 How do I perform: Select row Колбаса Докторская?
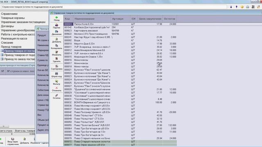pyautogui.click(x=120, y=27)
